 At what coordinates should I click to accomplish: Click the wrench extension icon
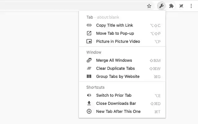coord(161,6)
